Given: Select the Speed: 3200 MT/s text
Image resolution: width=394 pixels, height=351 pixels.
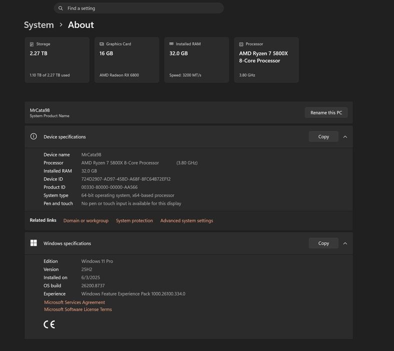Looking at the screenshot, I should pyautogui.click(x=185, y=75).
